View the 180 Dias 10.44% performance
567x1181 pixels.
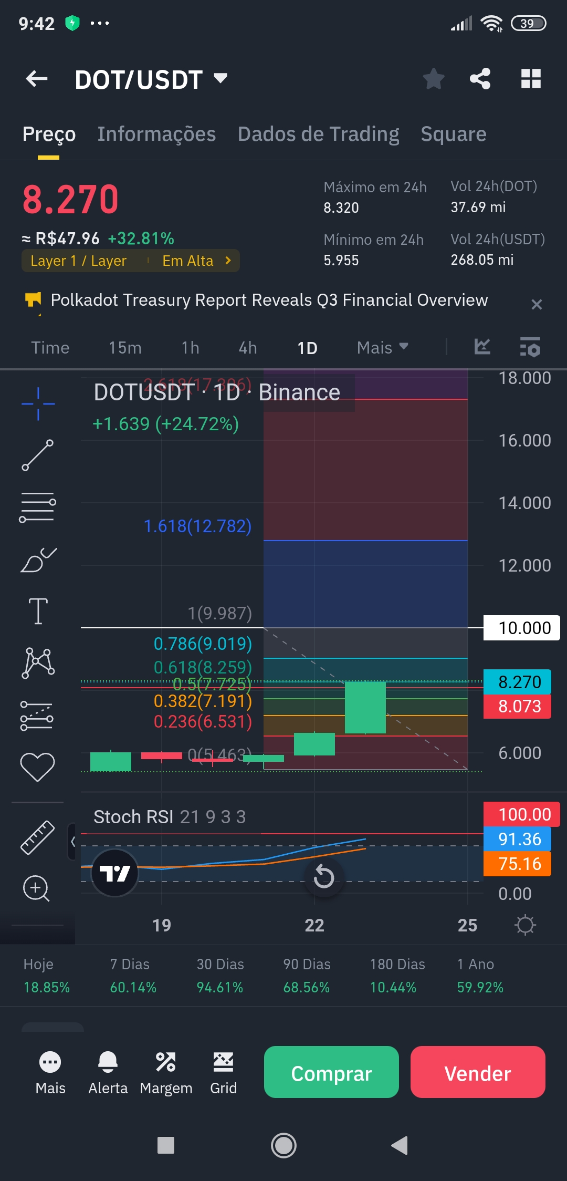coord(397,976)
